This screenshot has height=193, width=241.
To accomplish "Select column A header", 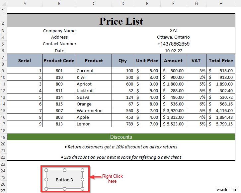I will coord(25,4).
